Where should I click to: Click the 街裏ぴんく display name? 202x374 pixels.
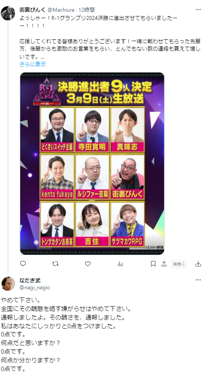[32, 10]
